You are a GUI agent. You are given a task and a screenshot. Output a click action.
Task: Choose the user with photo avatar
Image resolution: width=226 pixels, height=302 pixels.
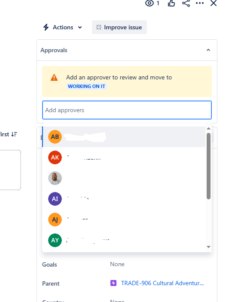click(x=124, y=178)
